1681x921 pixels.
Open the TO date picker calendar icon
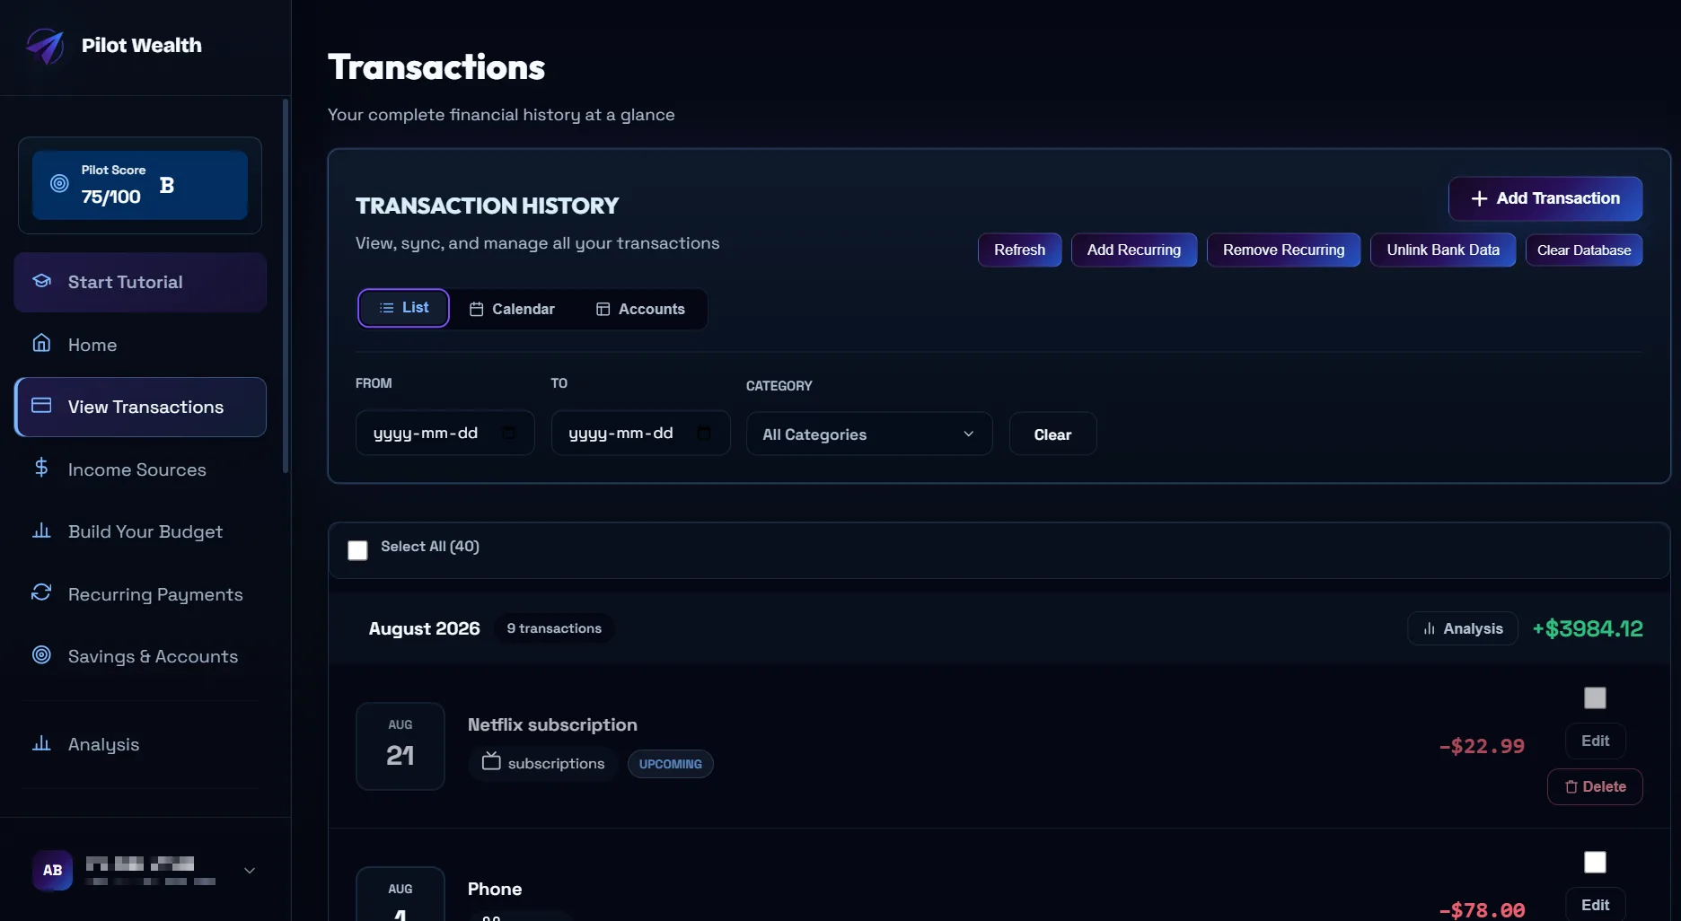click(704, 434)
